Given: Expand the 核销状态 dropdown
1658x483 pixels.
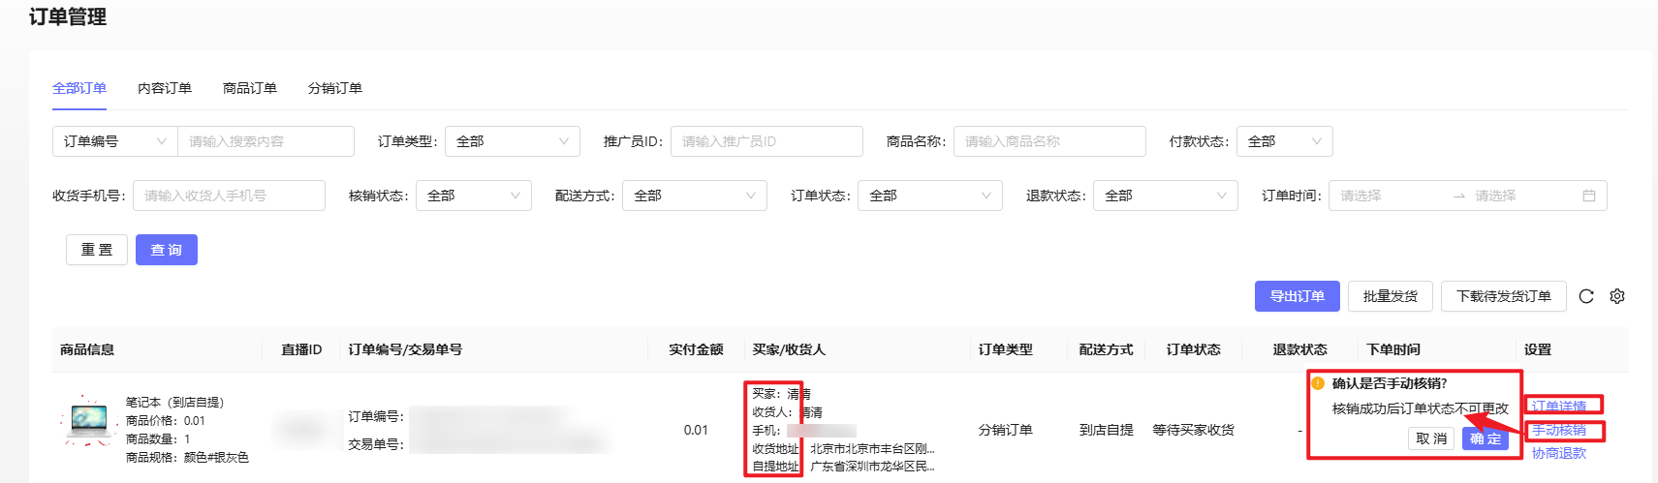Looking at the screenshot, I should [x=473, y=196].
